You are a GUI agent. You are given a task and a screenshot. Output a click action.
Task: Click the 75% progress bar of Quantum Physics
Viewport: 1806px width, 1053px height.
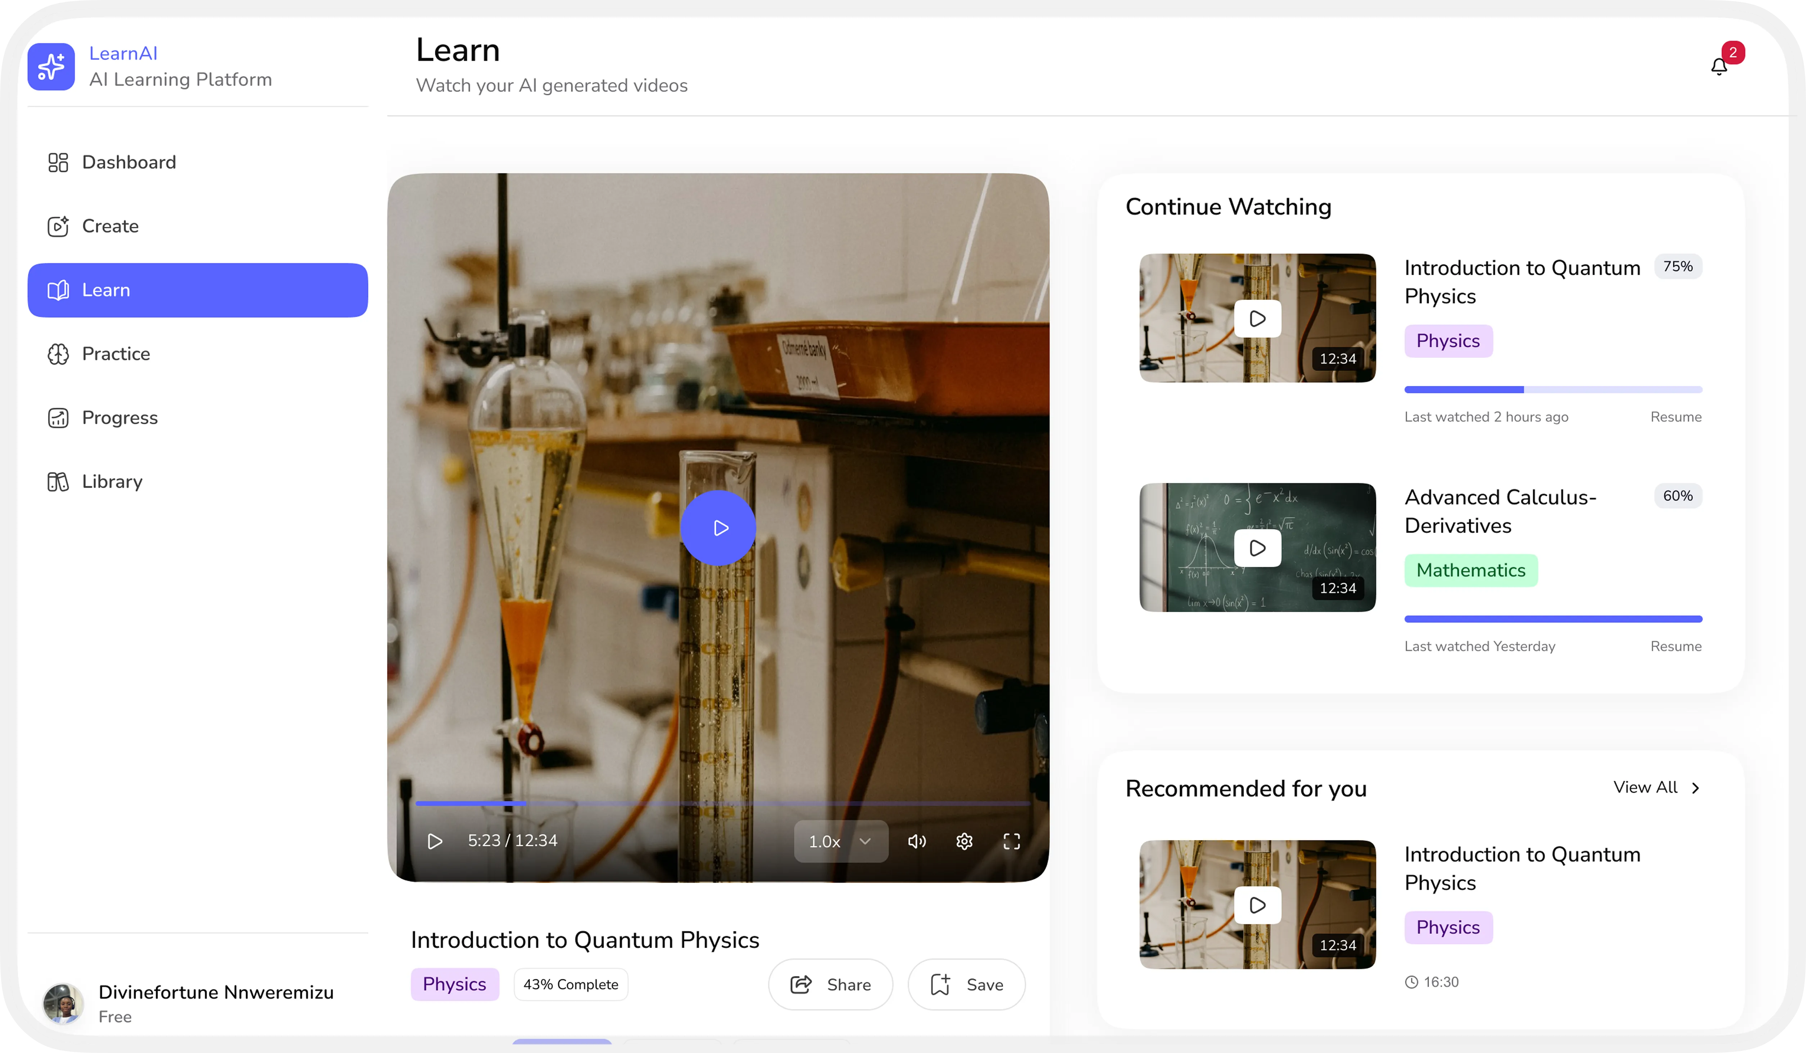pos(1553,390)
